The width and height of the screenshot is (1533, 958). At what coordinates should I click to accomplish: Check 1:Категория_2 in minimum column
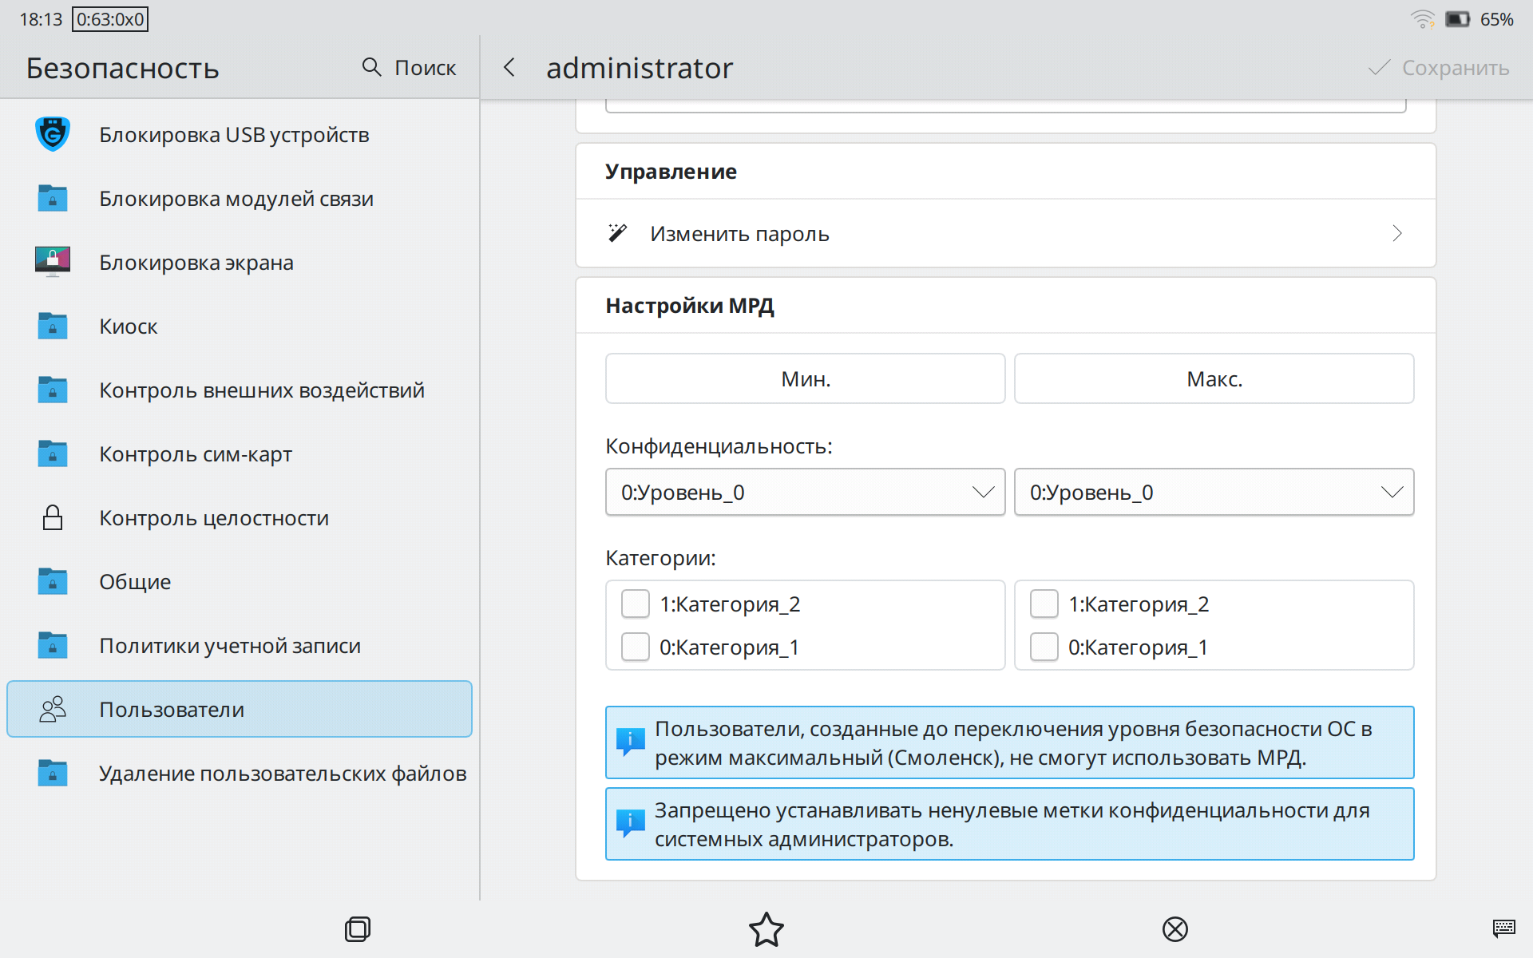636,604
